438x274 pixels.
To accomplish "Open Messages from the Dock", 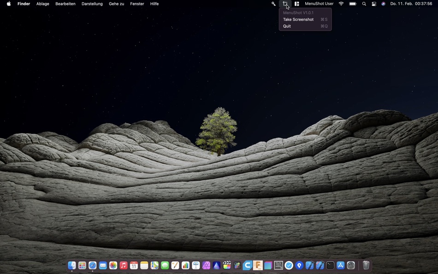I will 165,265.
